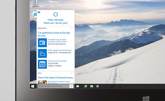Open the news headlines tile icon

[x=42, y=43]
